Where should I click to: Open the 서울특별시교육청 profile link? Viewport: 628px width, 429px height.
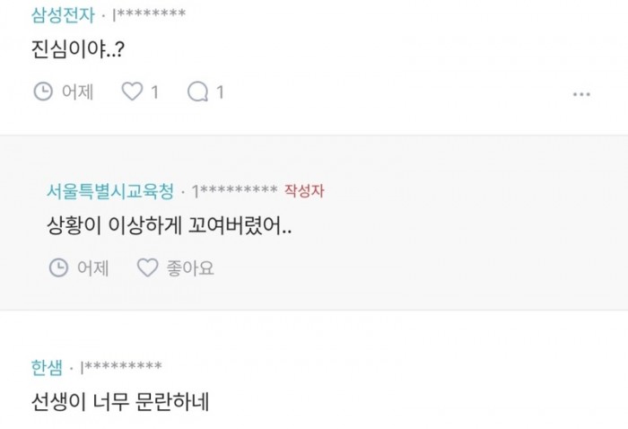click(110, 191)
